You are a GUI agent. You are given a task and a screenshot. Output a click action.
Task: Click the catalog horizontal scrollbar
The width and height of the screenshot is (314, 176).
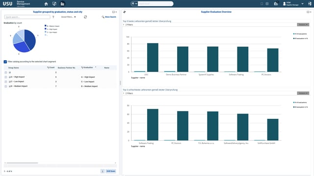pos(22,163)
